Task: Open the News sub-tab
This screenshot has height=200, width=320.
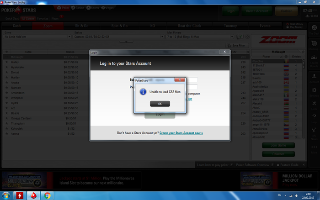Action: click(55, 19)
